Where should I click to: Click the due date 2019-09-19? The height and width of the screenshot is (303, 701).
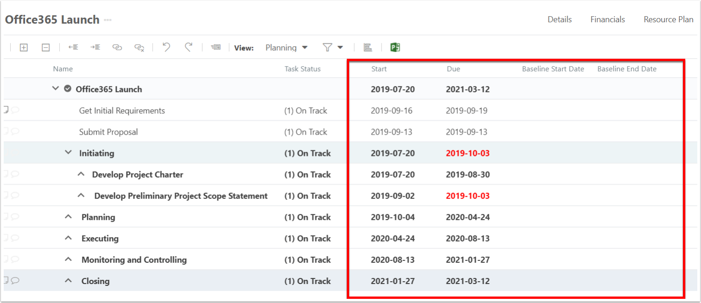(466, 111)
